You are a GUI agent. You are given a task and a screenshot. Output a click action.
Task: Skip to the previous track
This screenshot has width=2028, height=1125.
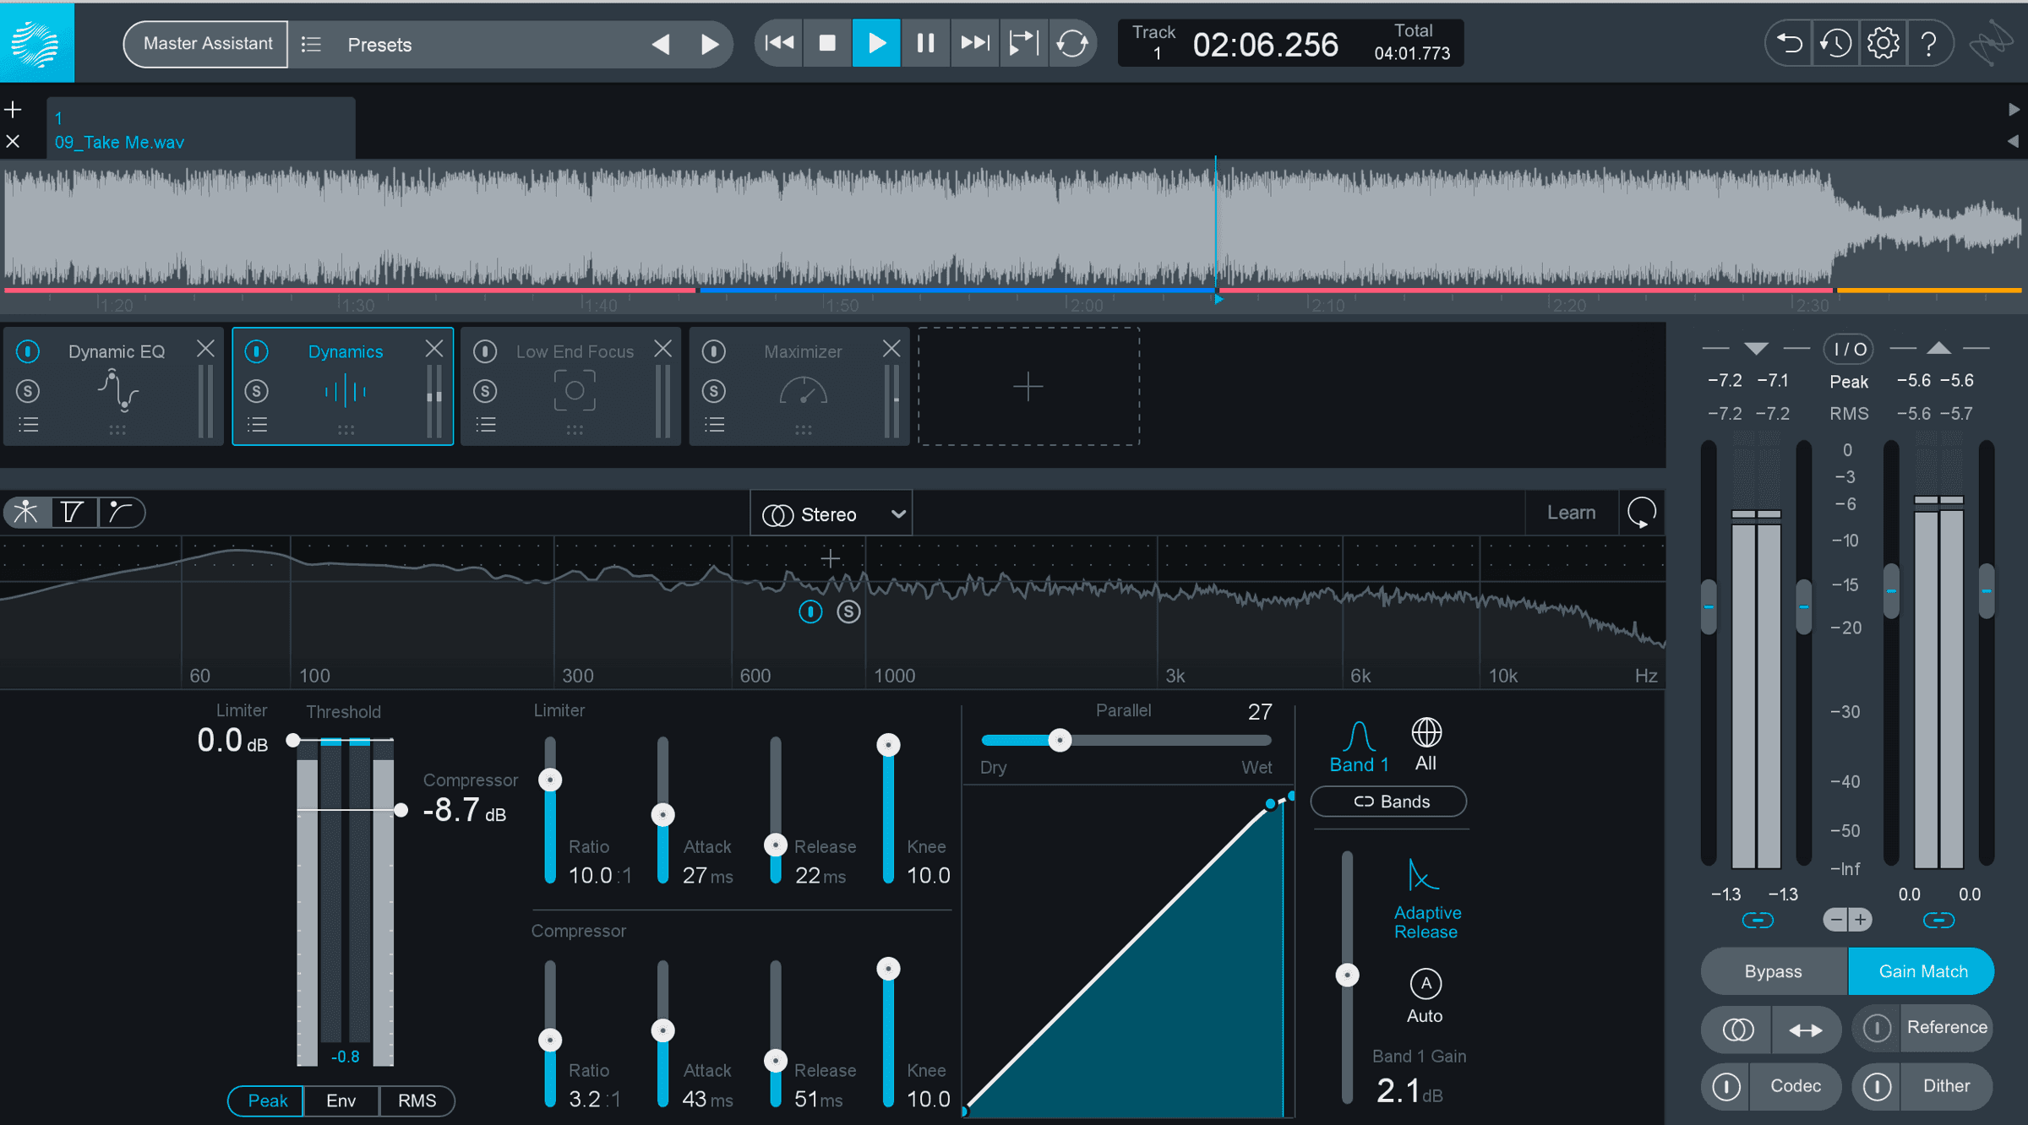pyautogui.click(x=779, y=42)
